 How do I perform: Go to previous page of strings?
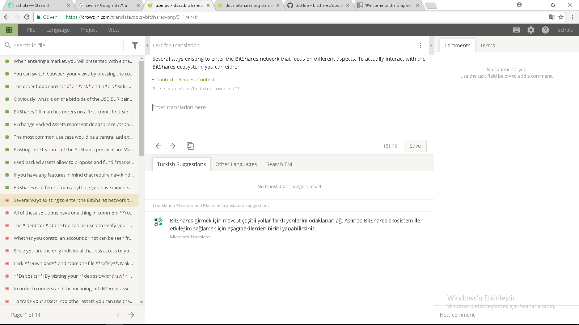(119, 315)
